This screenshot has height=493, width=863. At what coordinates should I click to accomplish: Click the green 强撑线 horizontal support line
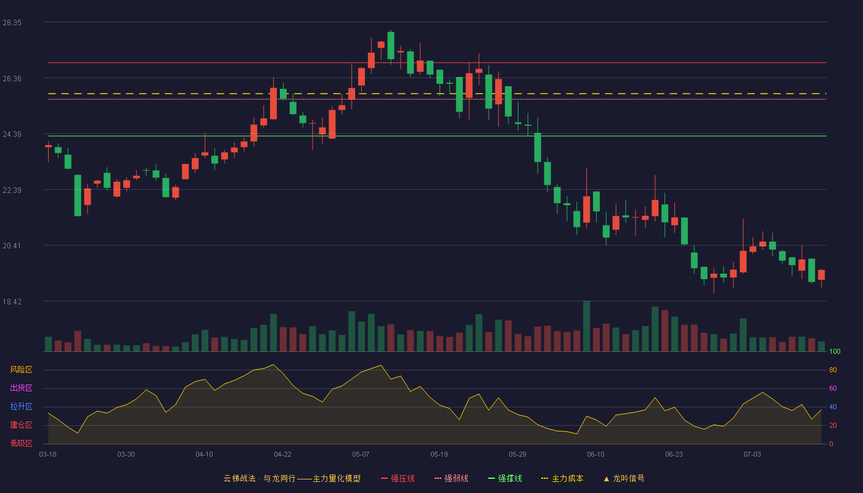(x=437, y=136)
